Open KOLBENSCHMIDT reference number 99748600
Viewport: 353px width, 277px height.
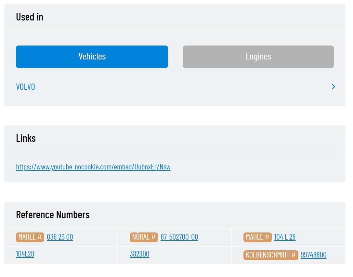point(313,255)
